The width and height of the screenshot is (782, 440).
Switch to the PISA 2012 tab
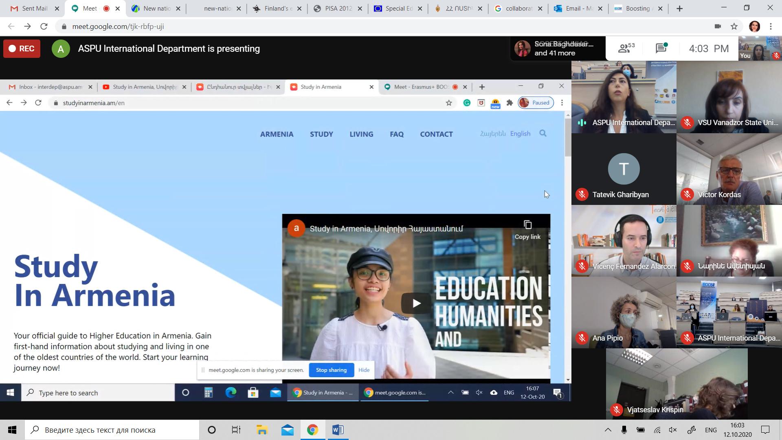click(338, 8)
